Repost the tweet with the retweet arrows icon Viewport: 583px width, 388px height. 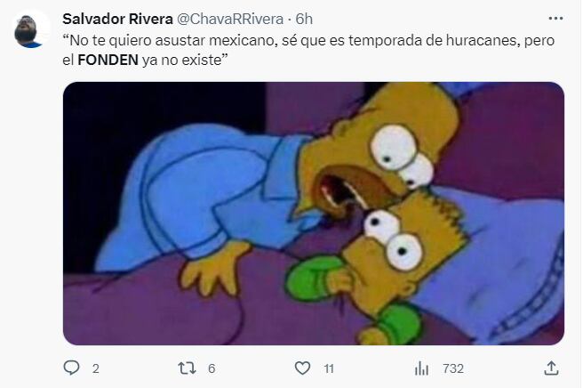click(x=187, y=368)
